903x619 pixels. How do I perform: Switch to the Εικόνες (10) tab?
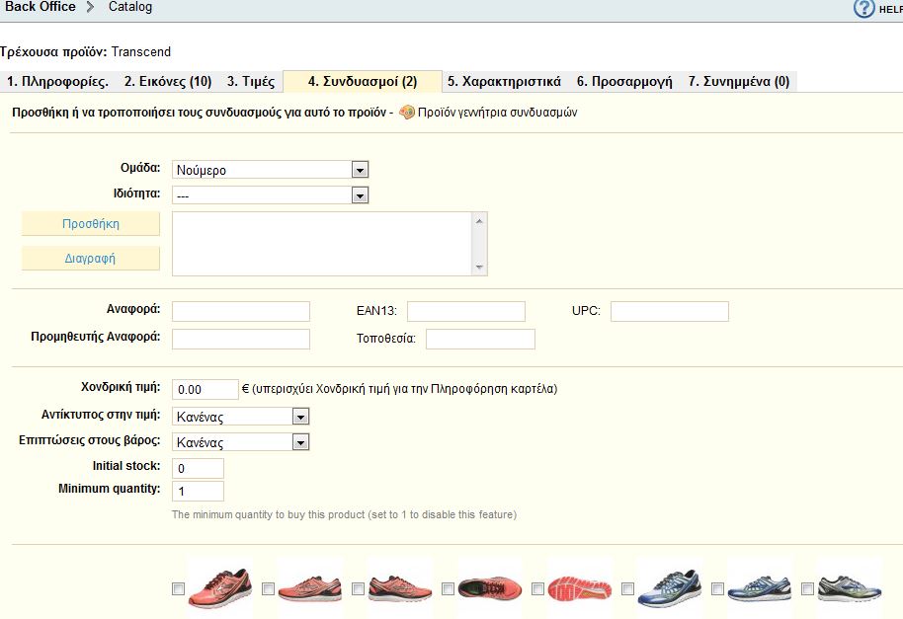(167, 82)
